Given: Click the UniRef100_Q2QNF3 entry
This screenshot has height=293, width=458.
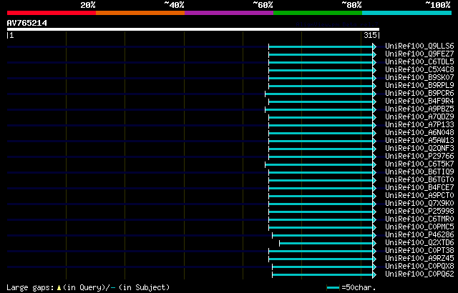Looking at the screenshot, I should click(419, 149).
